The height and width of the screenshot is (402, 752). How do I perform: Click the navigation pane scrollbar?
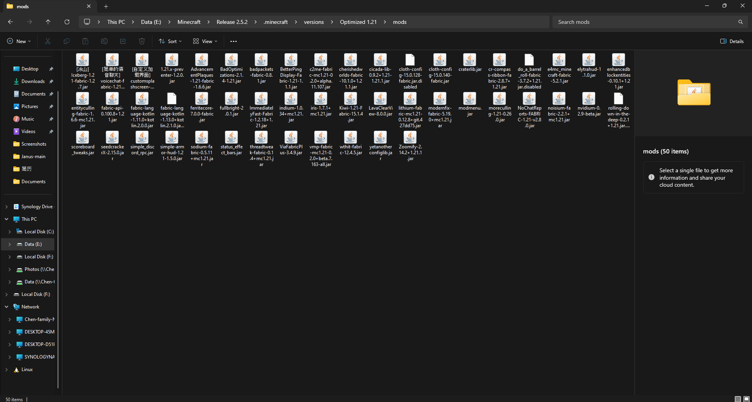(58, 239)
